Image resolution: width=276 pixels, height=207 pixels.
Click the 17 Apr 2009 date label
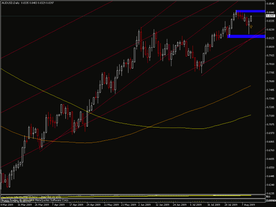[76, 205]
